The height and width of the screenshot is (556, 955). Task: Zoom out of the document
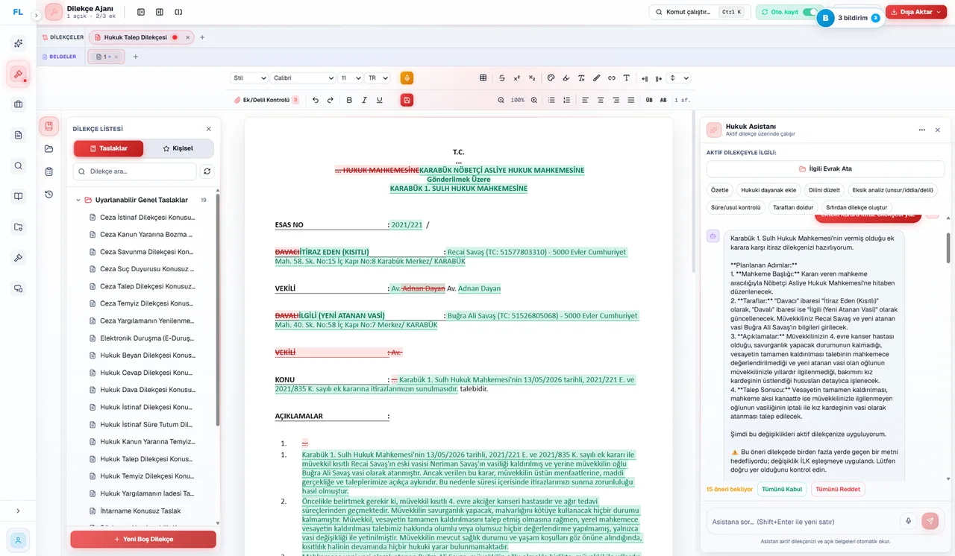tap(501, 100)
